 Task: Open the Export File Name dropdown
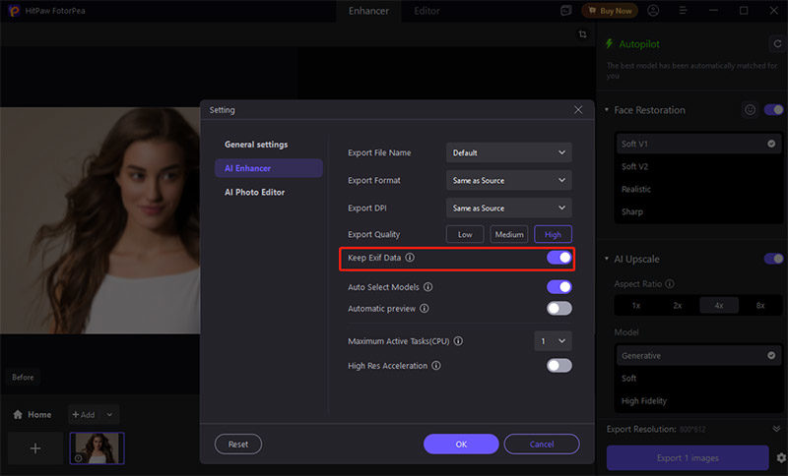click(508, 152)
